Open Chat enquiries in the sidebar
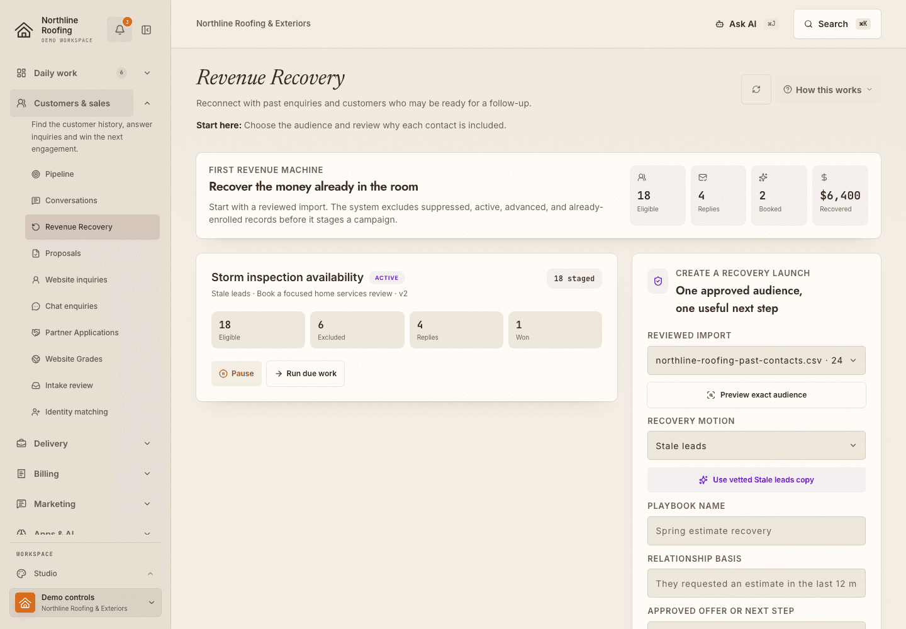The height and width of the screenshot is (629, 906). coord(92,306)
